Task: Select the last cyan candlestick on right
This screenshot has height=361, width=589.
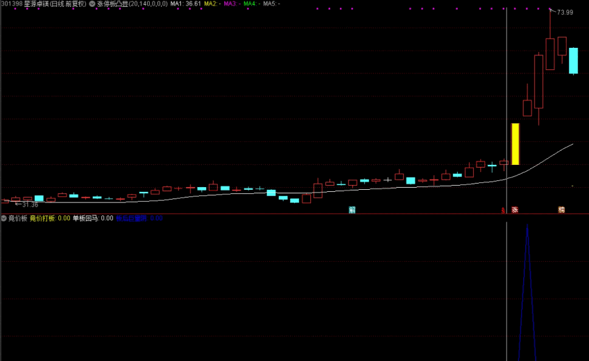Action: pyautogui.click(x=573, y=61)
